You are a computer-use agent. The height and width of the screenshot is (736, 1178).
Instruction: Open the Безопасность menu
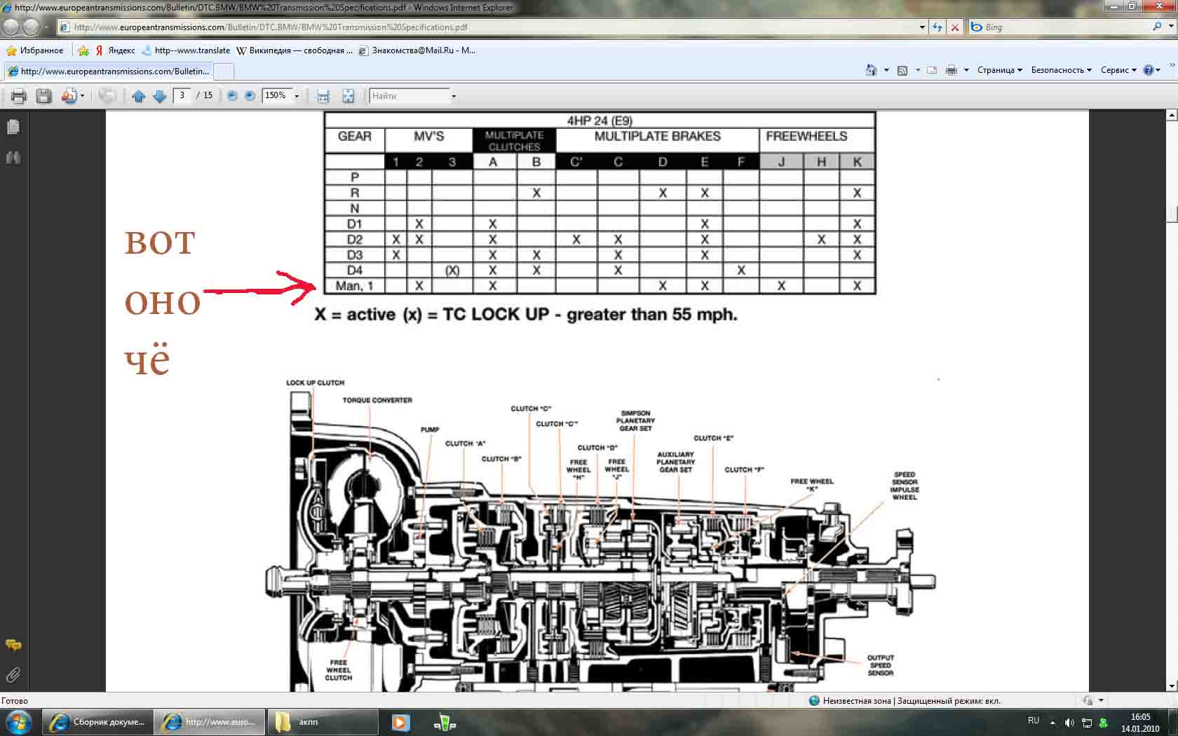1061,70
